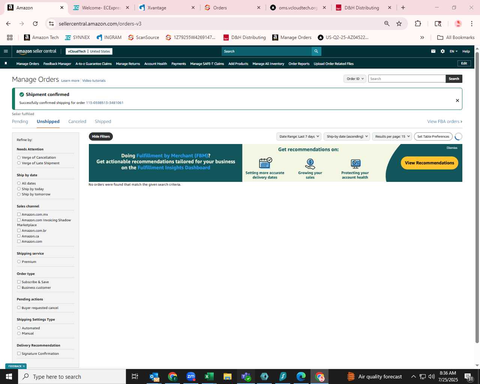Screen dimensions: 480x384
Task: Close the FEEDBACK tab at bottom left
Action: tap(24, 366)
